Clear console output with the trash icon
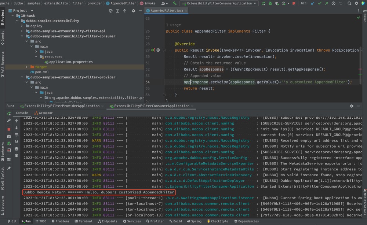The width and height of the screenshot is (367, 225). coord(16,155)
